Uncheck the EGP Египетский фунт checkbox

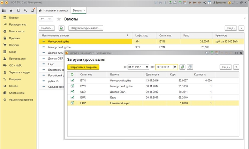tap(72, 103)
